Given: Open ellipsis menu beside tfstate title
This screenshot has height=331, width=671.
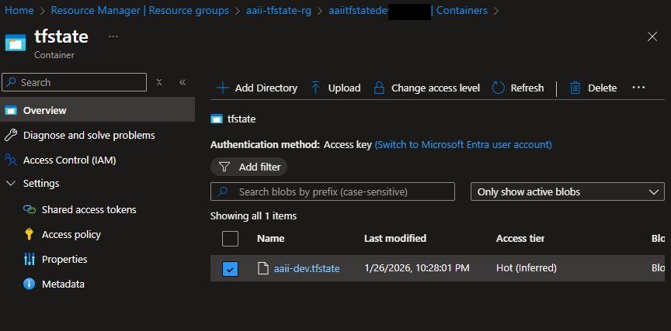Looking at the screenshot, I should 113,36.
